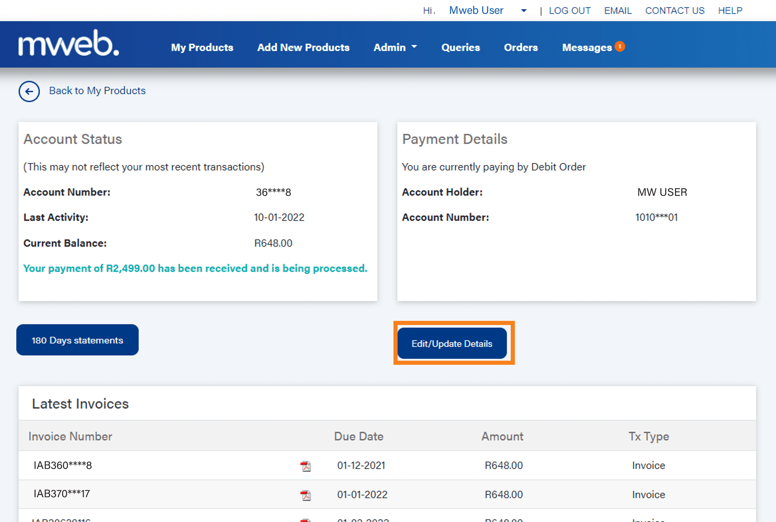Open 180 Days statements

77,340
